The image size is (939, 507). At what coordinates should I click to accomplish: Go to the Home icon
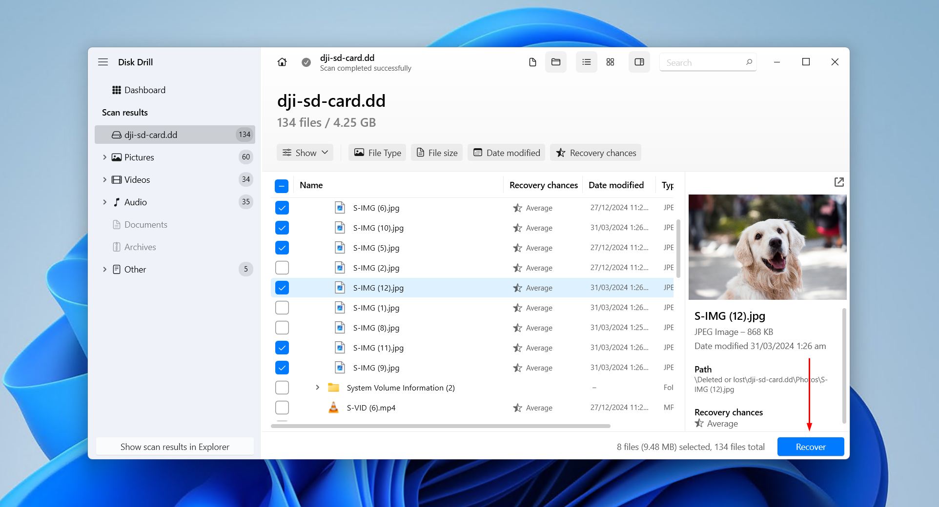(x=282, y=62)
